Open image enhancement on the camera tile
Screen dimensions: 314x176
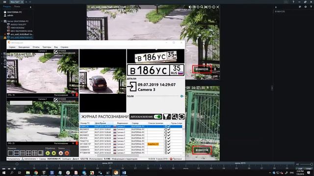click(190, 7)
